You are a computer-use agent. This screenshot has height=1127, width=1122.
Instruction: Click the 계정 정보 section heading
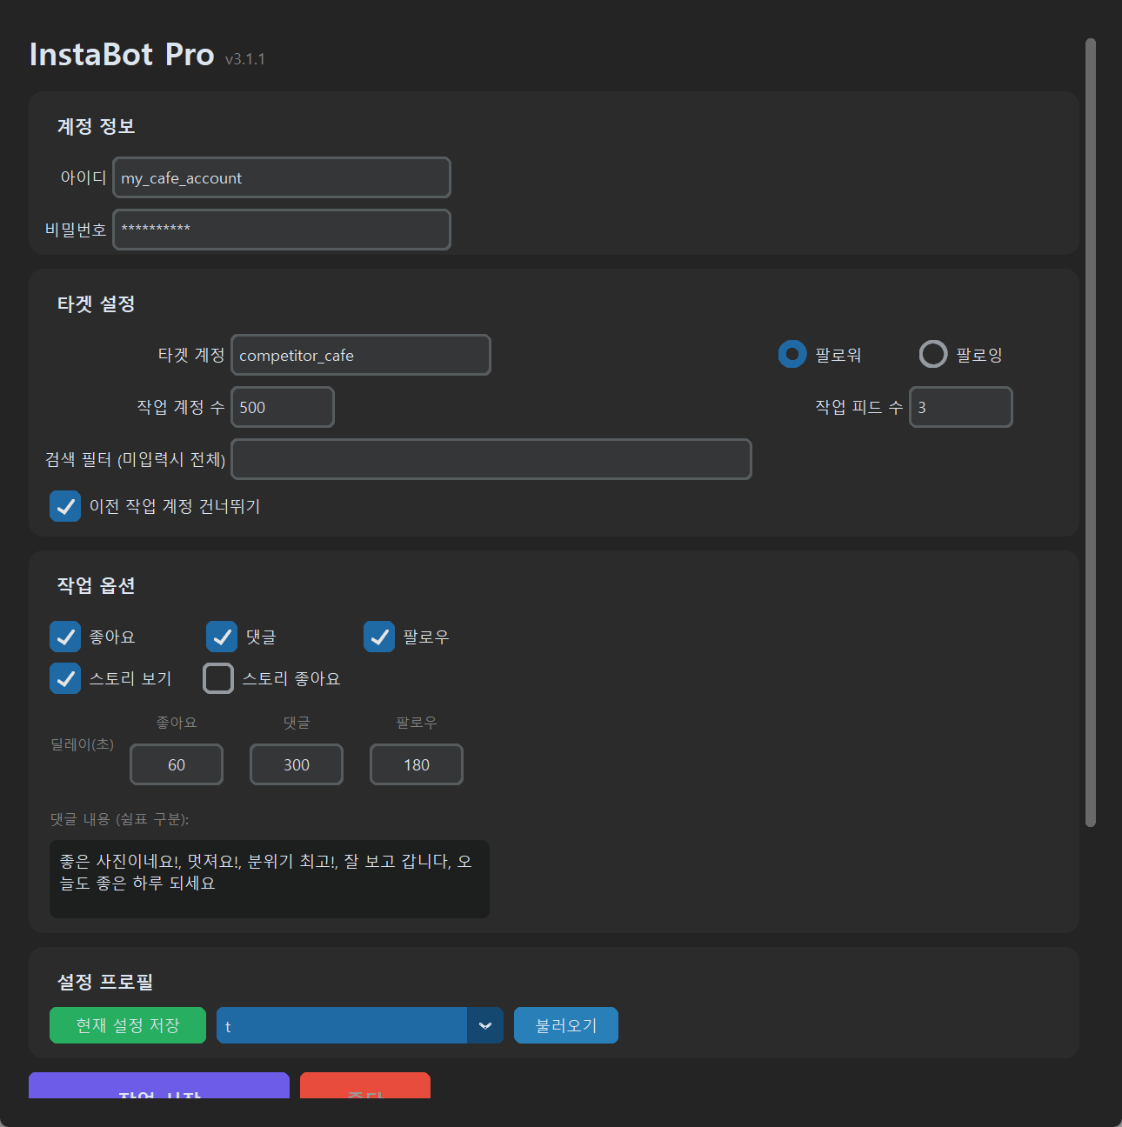(x=96, y=126)
